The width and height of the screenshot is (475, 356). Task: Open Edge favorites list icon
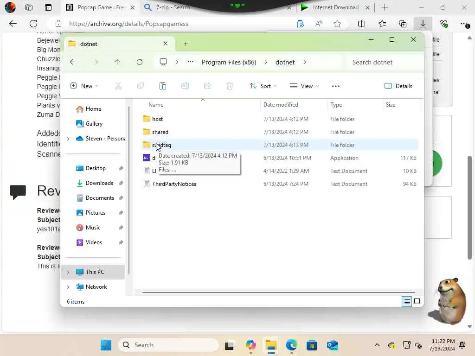(x=382, y=24)
